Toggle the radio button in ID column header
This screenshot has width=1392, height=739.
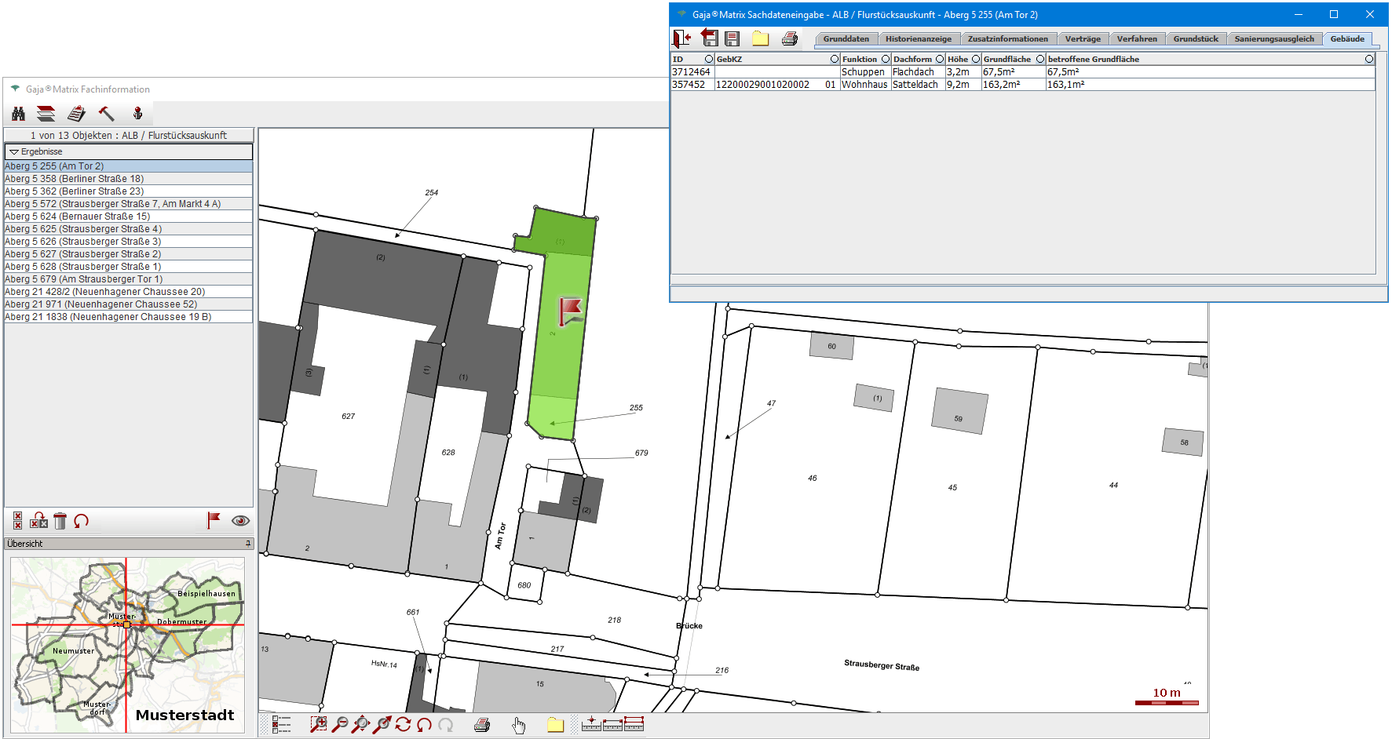(x=709, y=59)
